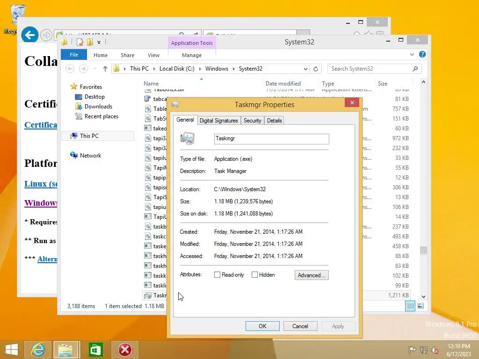This screenshot has height=359, width=479.
Task: Click Internet Explorer forward button
Action: pyautogui.click(x=46, y=35)
